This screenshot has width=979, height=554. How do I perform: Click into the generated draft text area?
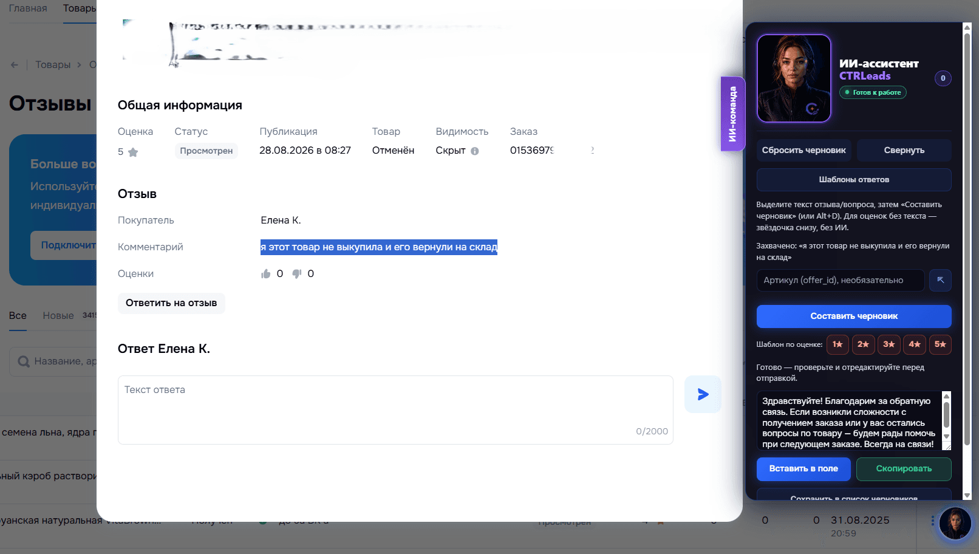(x=848, y=421)
